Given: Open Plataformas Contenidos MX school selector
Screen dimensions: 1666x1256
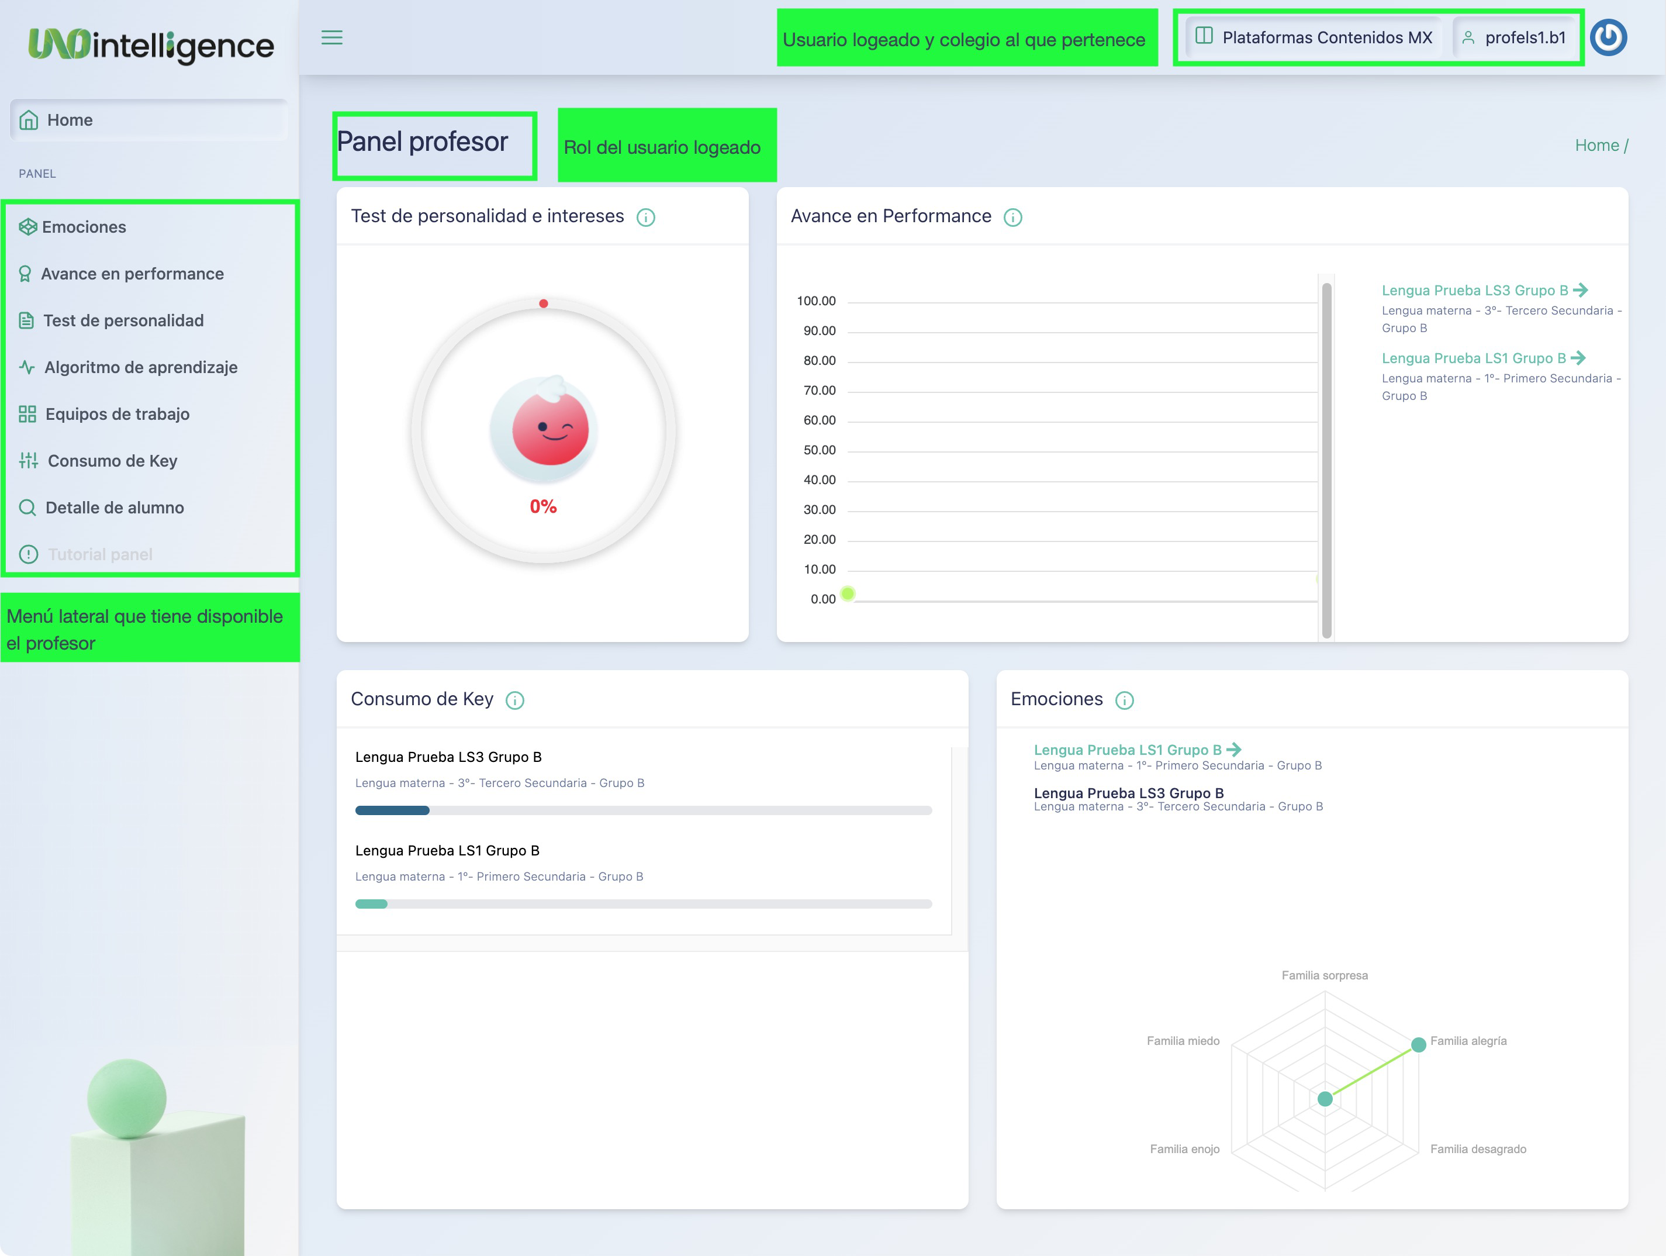Looking at the screenshot, I should (x=1314, y=37).
